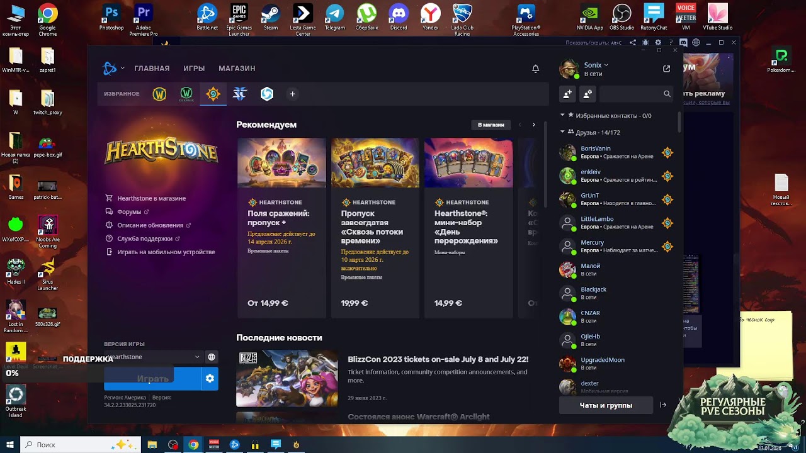Open BlizzCon news thumbnail image

click(287, 378)
